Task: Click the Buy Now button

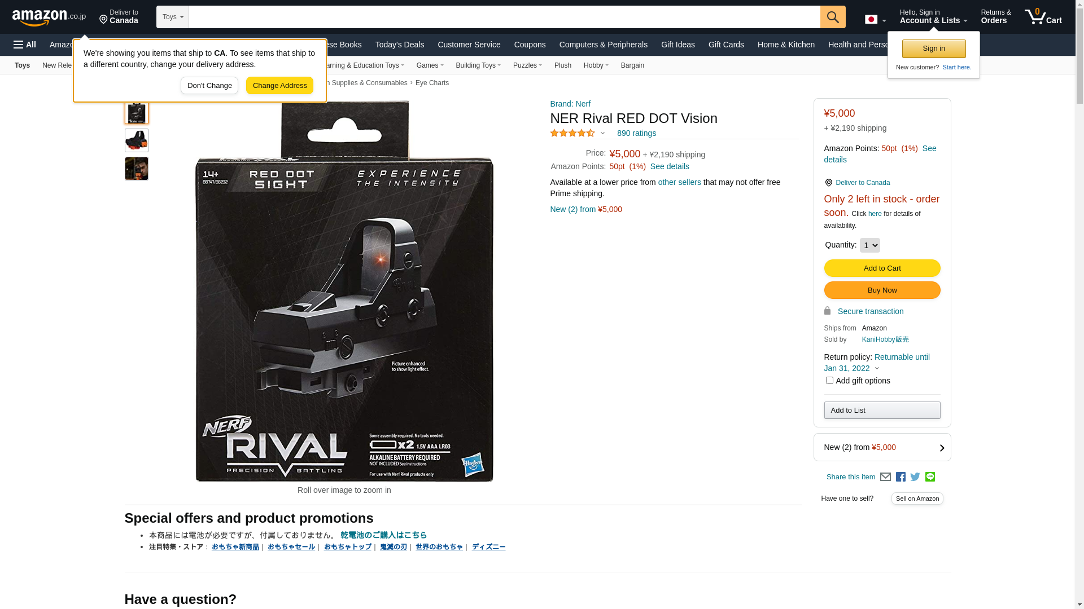Action: coord(882,290)
